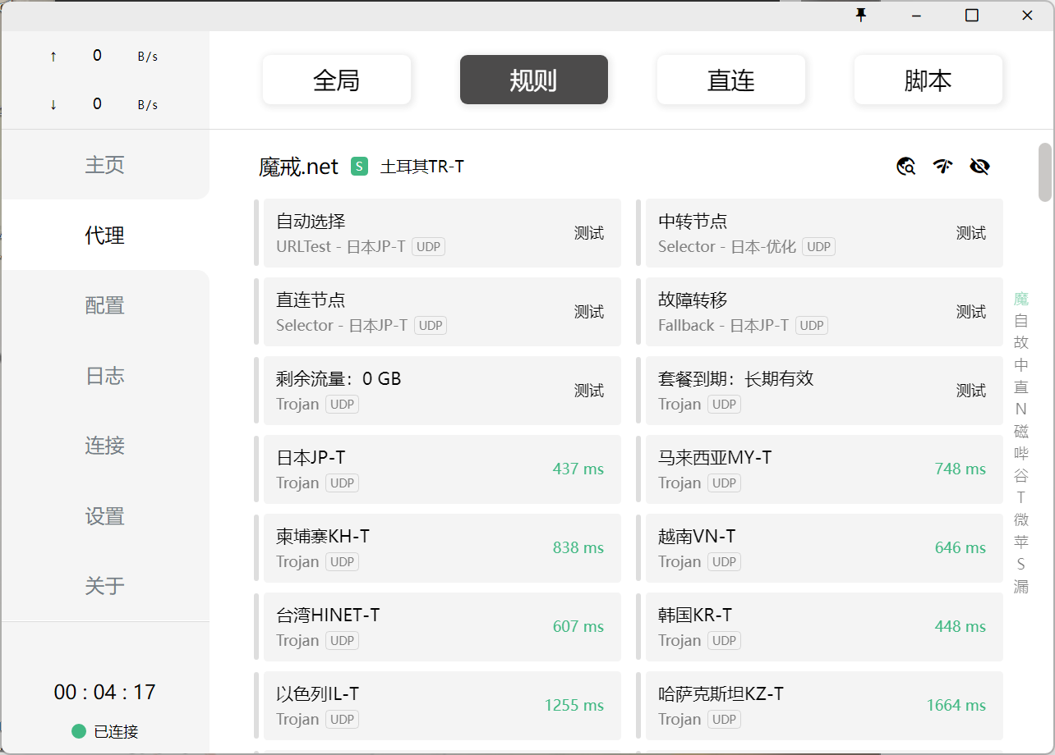Jump to group 中 in index strip

click(1021, 365)
